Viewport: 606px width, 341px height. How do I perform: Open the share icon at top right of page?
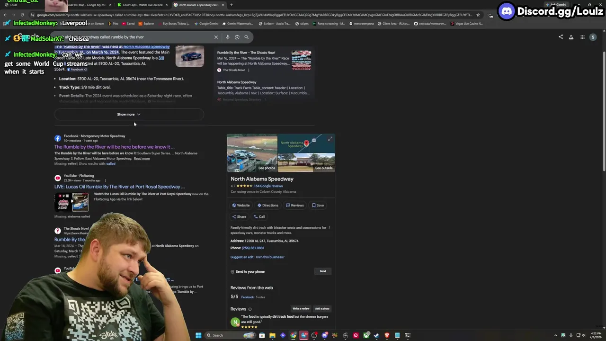click(x=561, y=37)
